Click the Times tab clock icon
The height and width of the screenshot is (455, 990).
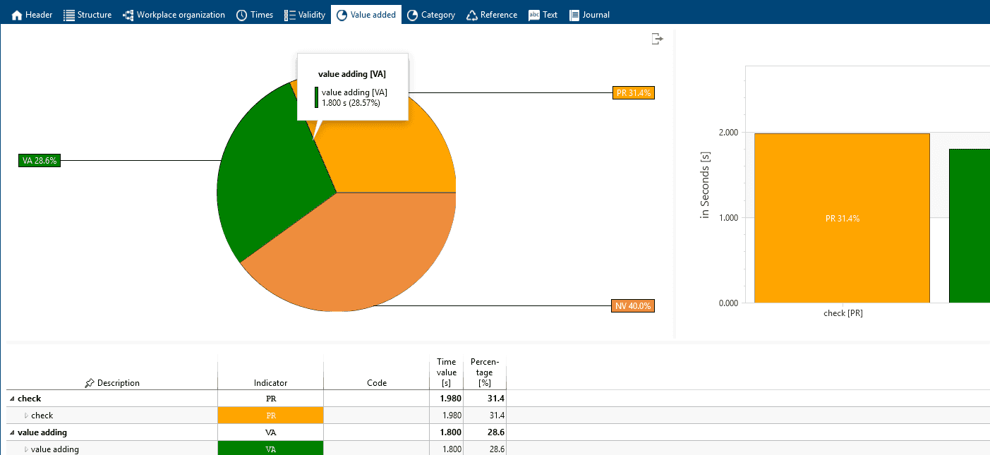pos(242,15)
